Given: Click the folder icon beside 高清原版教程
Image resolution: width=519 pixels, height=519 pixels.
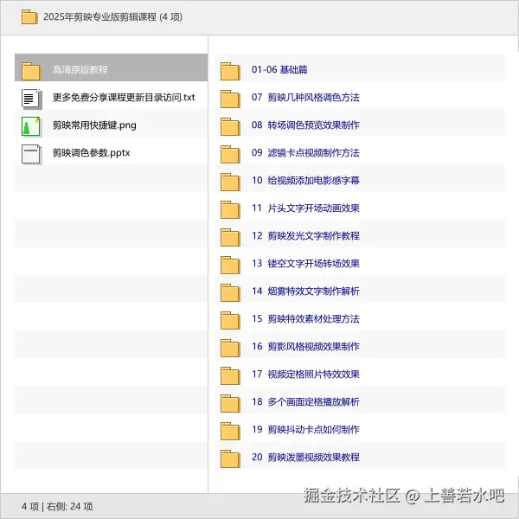Looking at the screenshot, I should (31, 71).
